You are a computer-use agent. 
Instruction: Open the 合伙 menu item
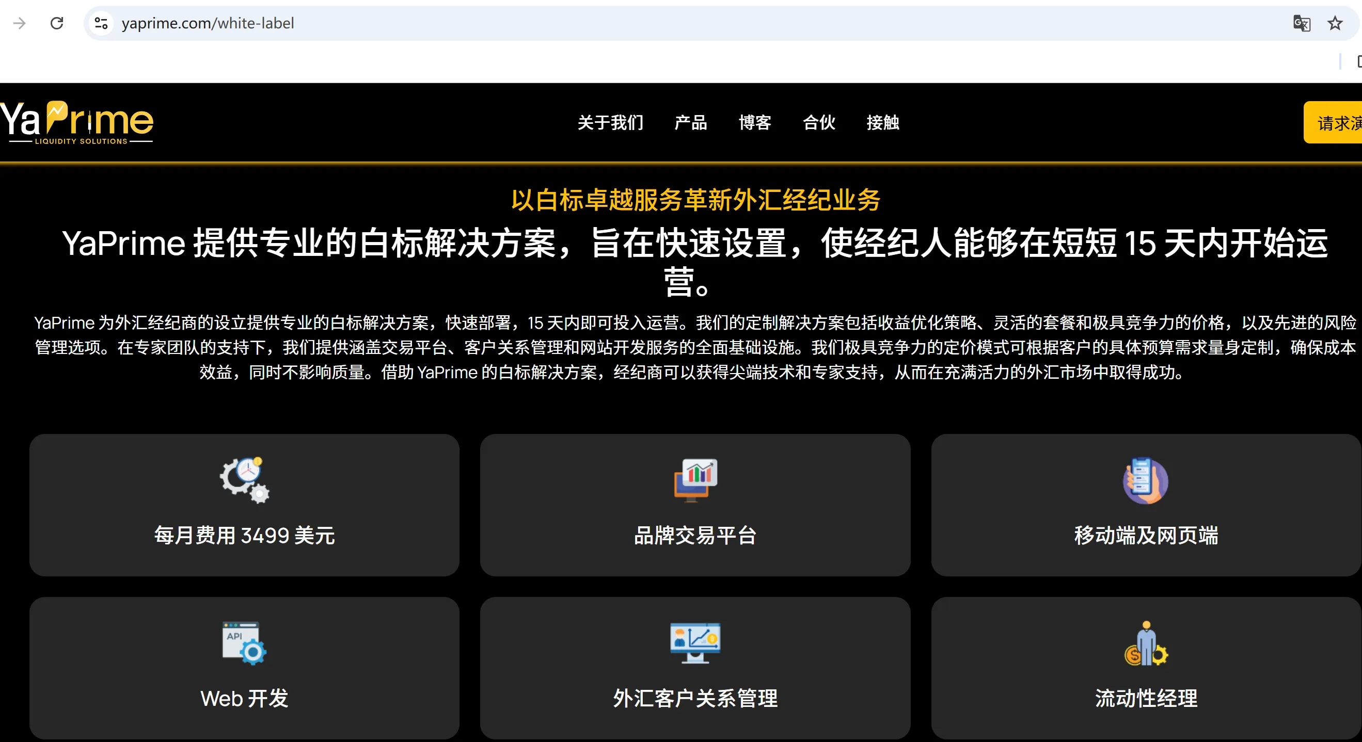click(818, 123)
